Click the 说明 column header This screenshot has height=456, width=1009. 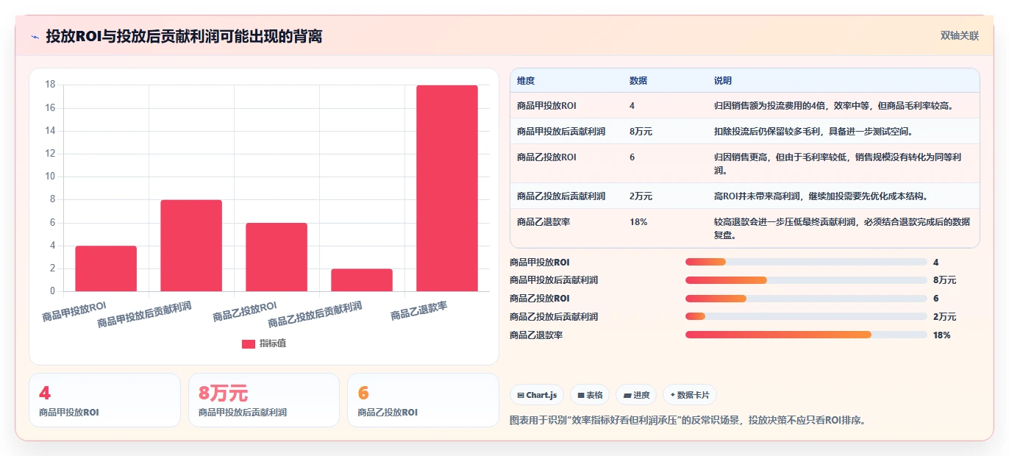723,81
